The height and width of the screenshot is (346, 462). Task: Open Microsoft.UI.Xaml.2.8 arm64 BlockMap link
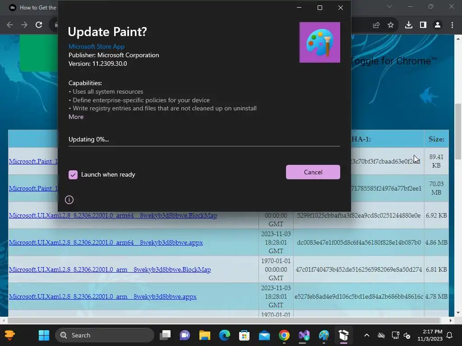(113, 215)
